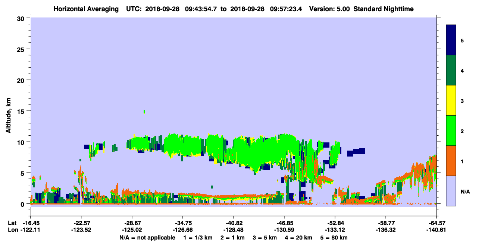Viewport: 485px width, 248px height.
Task: Click legend text '4 = 20 km'
Action: [299, 238]
